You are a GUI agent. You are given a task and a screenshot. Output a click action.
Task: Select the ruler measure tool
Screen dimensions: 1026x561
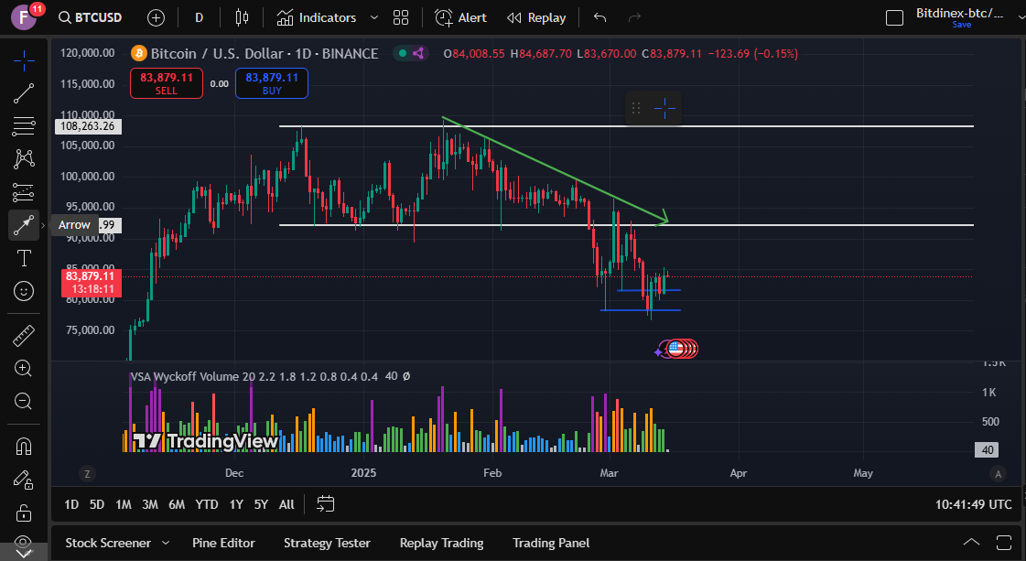click(x=24, y=336)
